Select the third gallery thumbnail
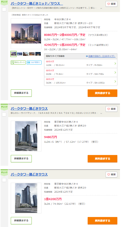 pos(26,54)
